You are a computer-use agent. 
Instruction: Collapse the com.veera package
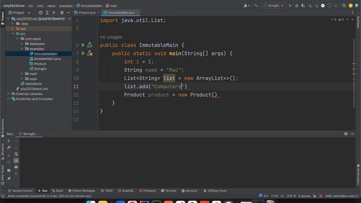[x=17, y=39]
